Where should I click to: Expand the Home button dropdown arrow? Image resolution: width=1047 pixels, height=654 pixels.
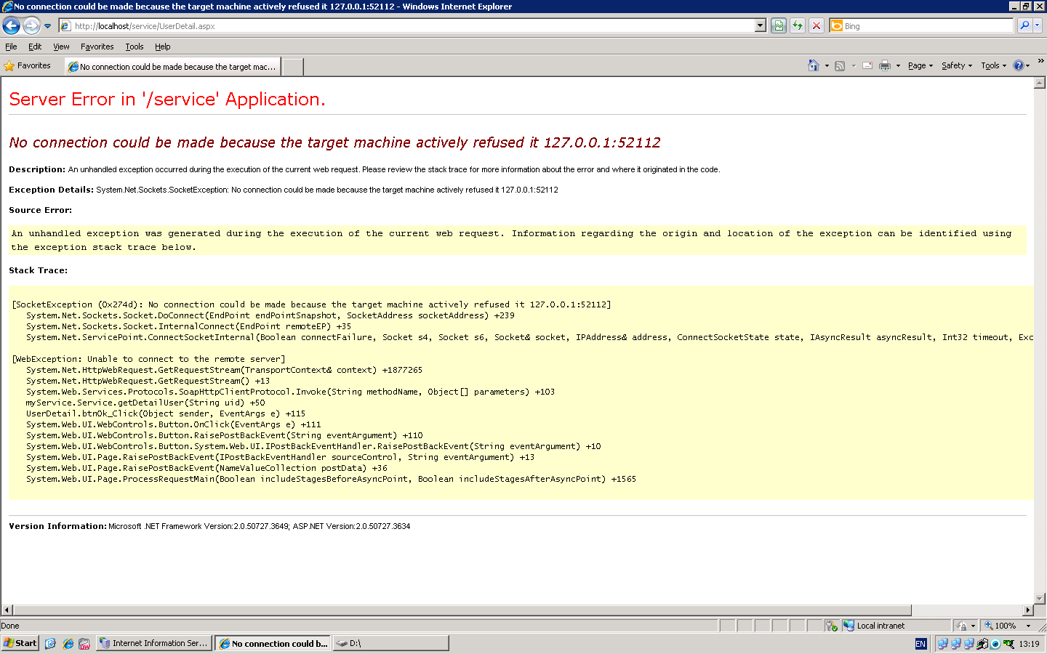(827, 66)
